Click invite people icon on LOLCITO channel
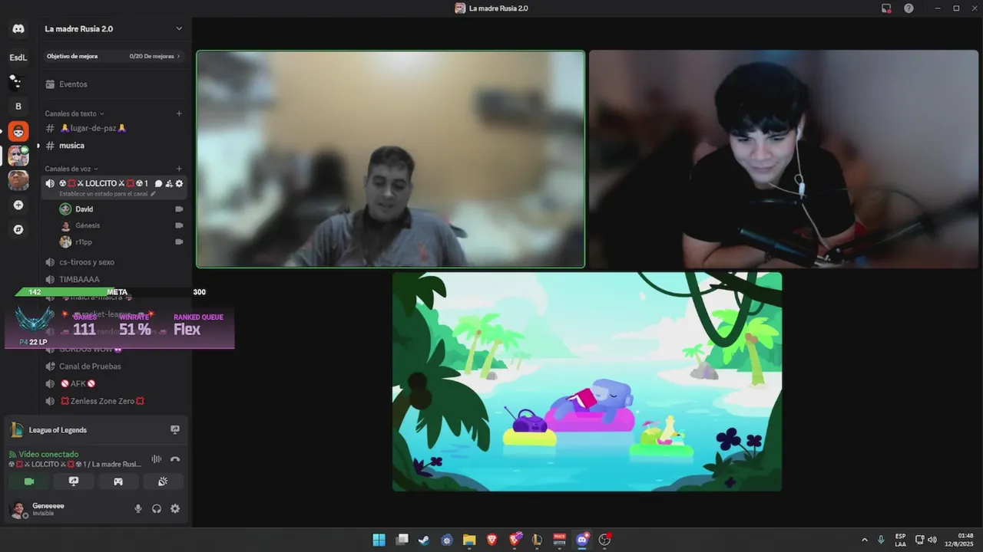This screenshot has height=552, width=983. click(169, 184)
